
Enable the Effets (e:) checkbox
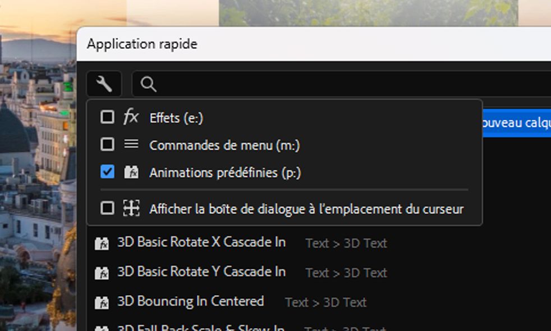[x=107, y=117]
